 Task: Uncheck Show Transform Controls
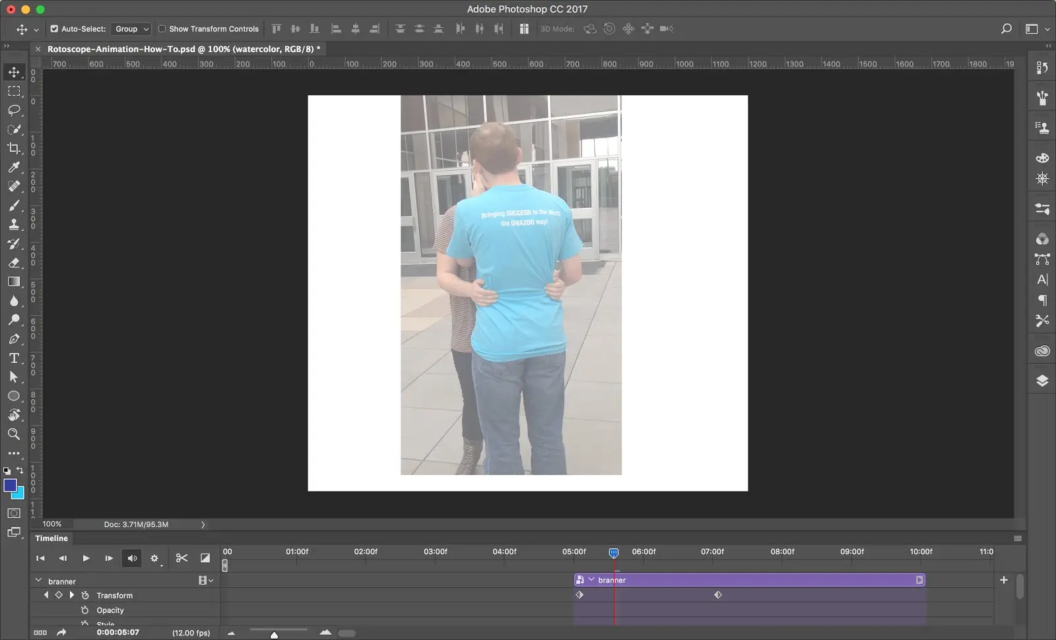click(x=160, y=28)
